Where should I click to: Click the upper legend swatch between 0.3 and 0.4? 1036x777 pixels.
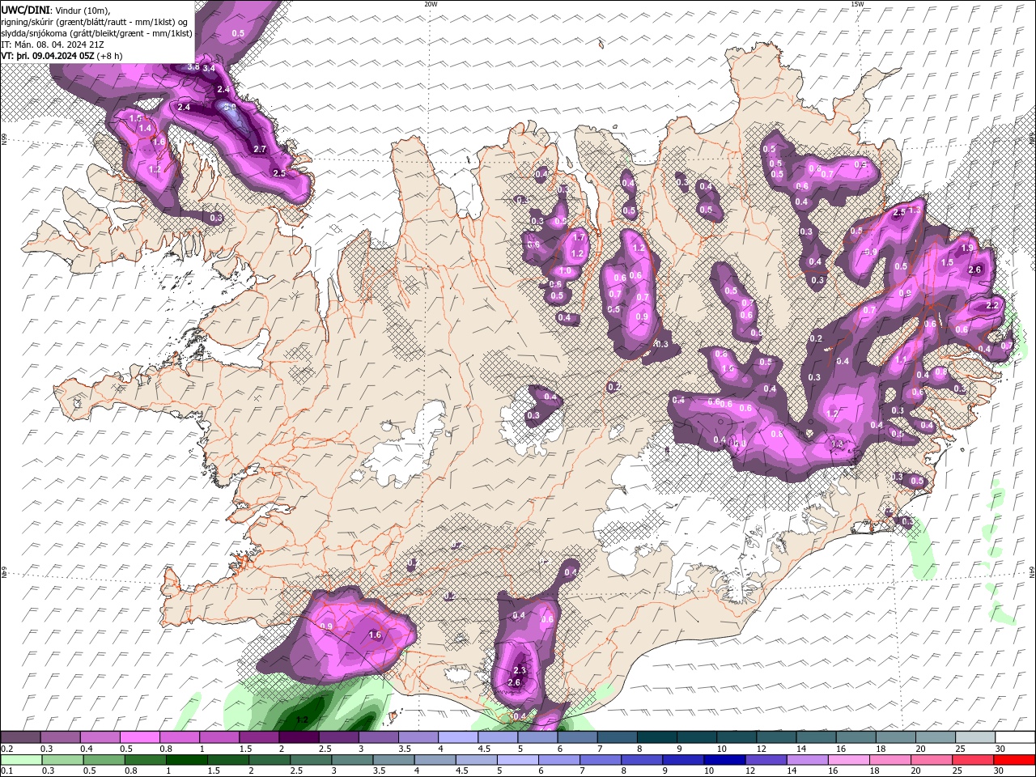61,737
